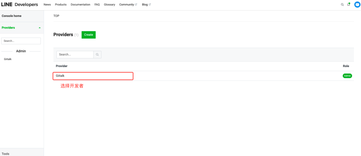
Task: Open the user profile avatar
Action: 357,5
